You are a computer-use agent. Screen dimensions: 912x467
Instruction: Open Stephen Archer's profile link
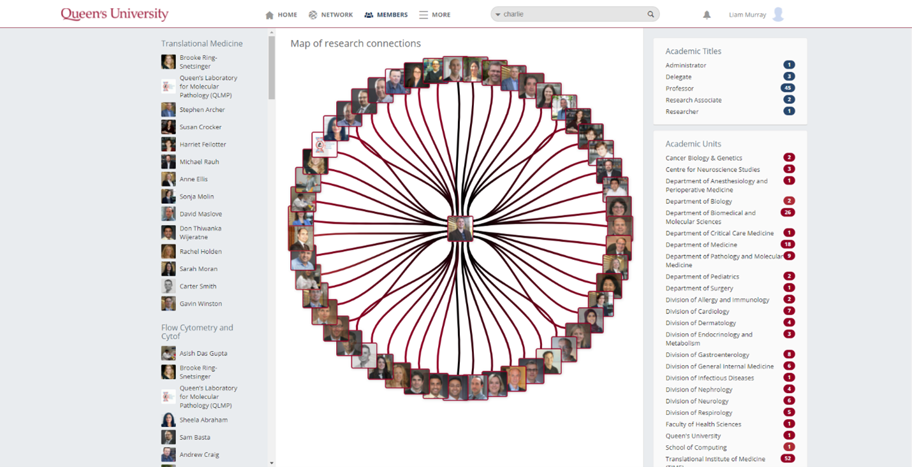(202, 110)
